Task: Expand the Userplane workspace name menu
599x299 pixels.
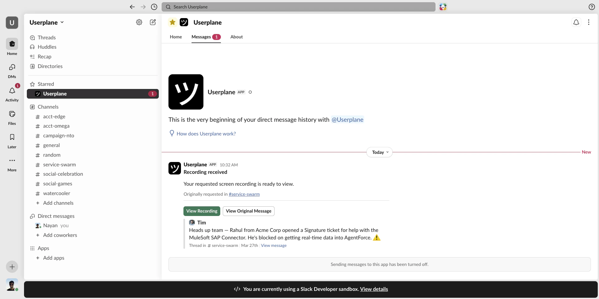Action: [x=47, y=22]
